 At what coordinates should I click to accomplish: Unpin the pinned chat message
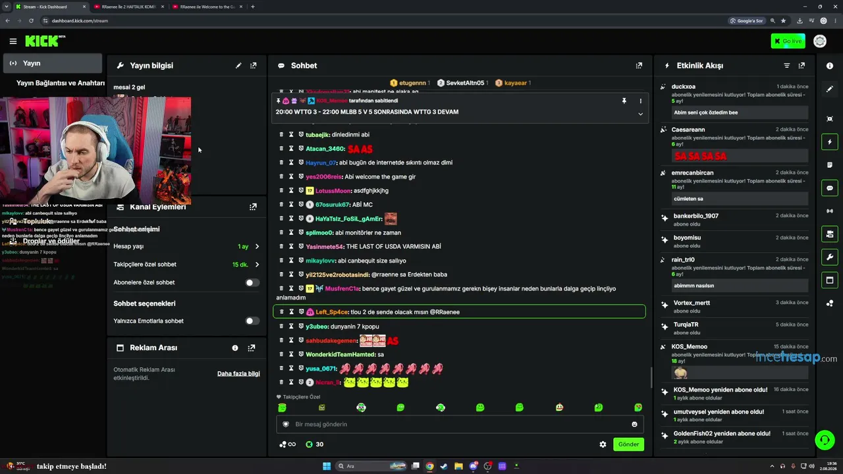624,101
